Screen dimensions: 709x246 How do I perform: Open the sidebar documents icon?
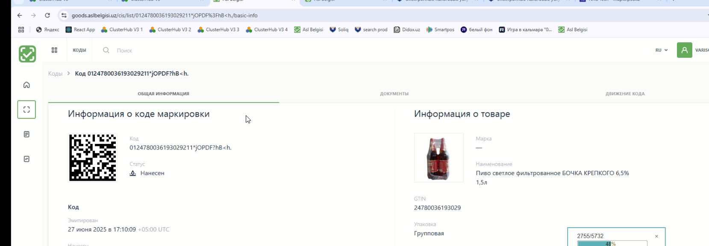[26, 134]
